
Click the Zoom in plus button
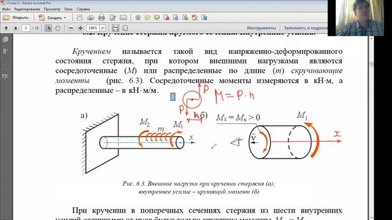click(x=80, y=28)
